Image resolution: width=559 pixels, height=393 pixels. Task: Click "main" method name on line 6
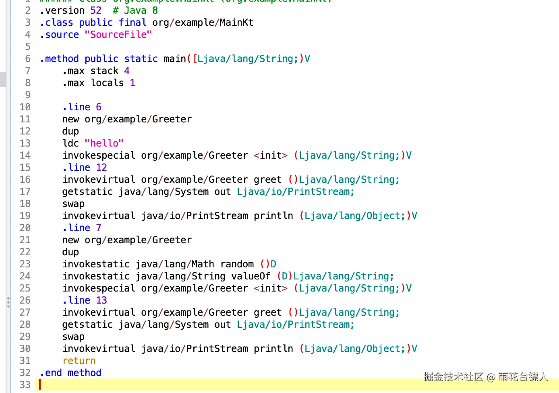coord(175,59)
